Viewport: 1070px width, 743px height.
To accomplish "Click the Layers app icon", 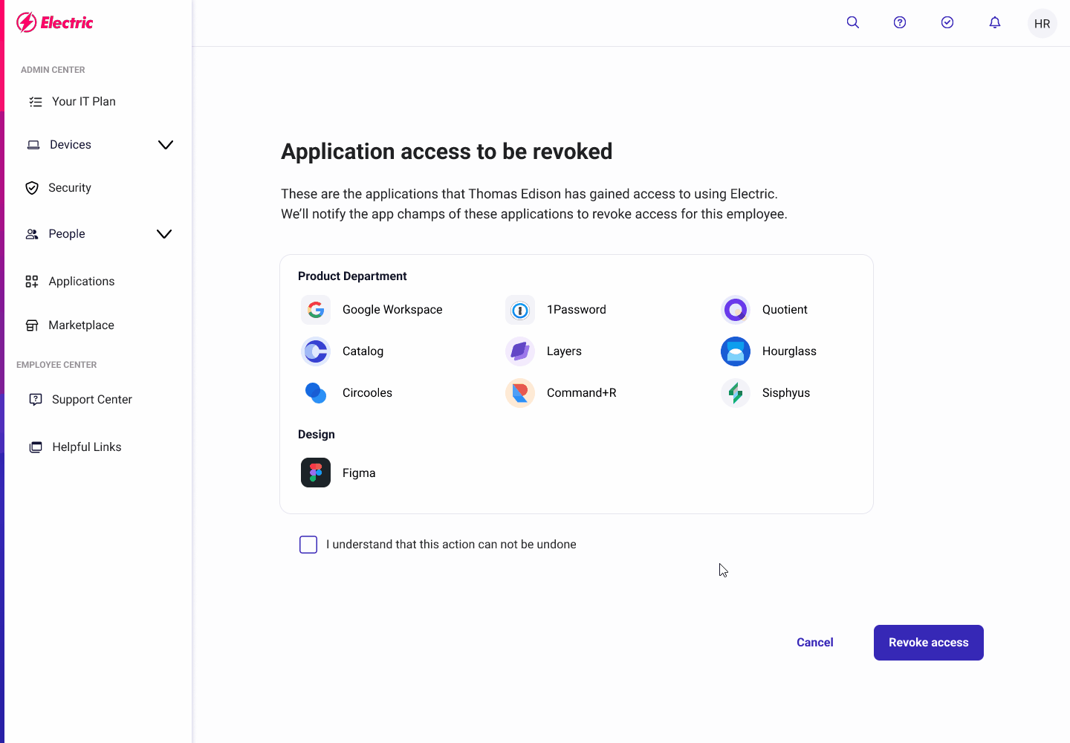I will pos(520,351).
